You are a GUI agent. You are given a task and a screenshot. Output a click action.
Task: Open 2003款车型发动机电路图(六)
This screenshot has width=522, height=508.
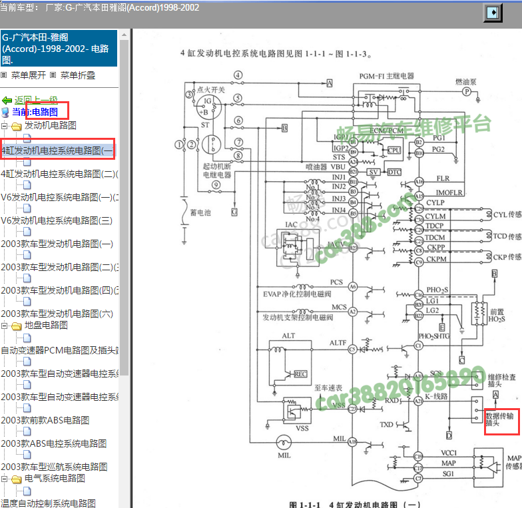tap(57, 314)
